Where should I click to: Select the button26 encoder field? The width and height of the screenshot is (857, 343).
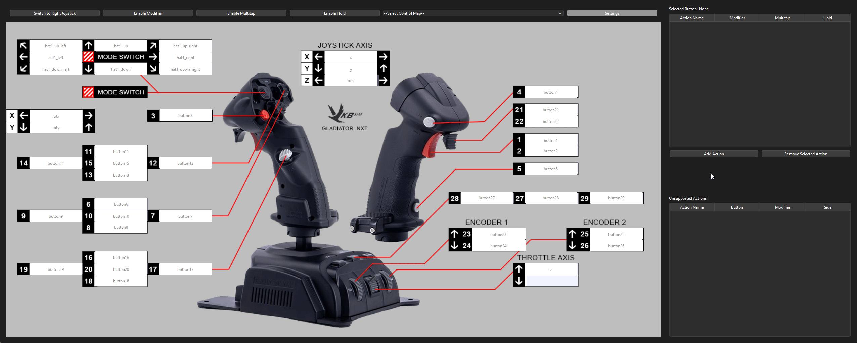pos(616,246)
